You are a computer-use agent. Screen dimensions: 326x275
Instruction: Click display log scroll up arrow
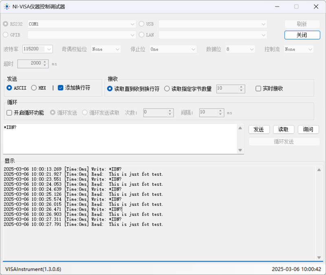click(319, 170)
